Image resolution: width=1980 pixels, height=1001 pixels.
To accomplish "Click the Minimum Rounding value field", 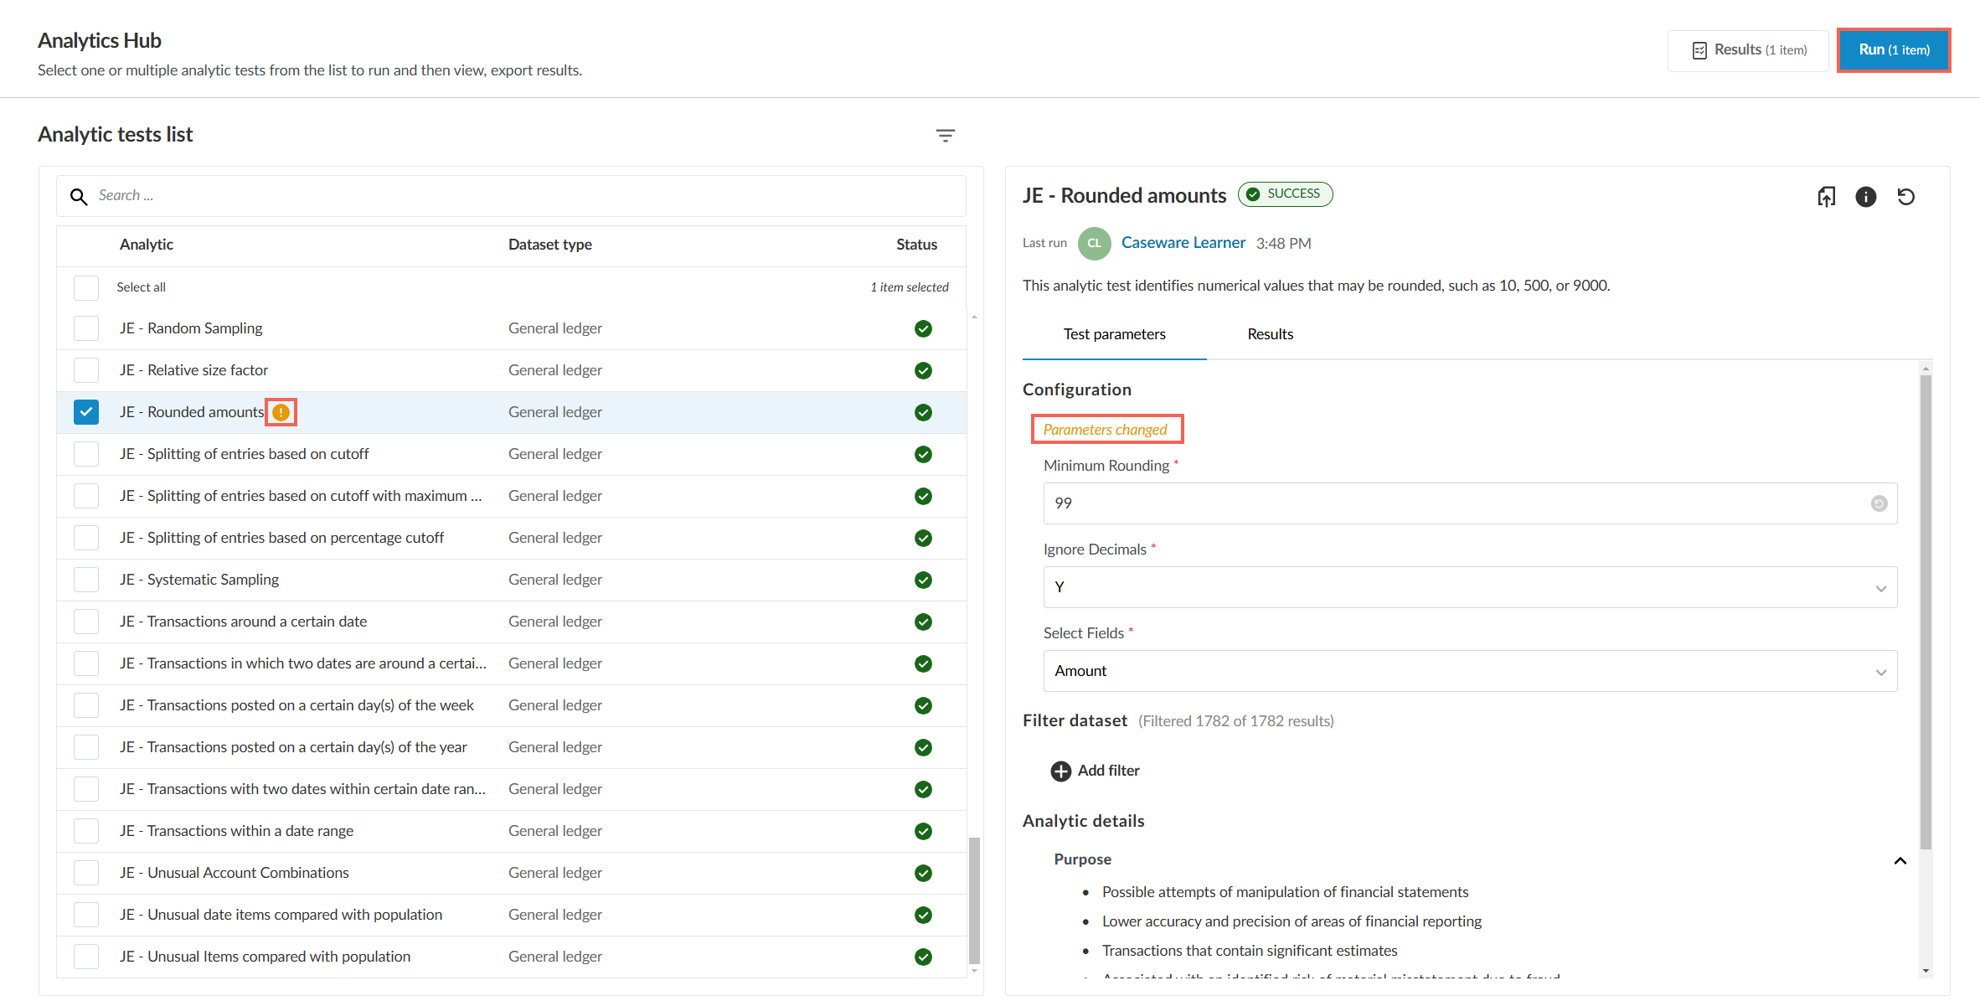I will pyautogui.click(x=1470, y=503).
